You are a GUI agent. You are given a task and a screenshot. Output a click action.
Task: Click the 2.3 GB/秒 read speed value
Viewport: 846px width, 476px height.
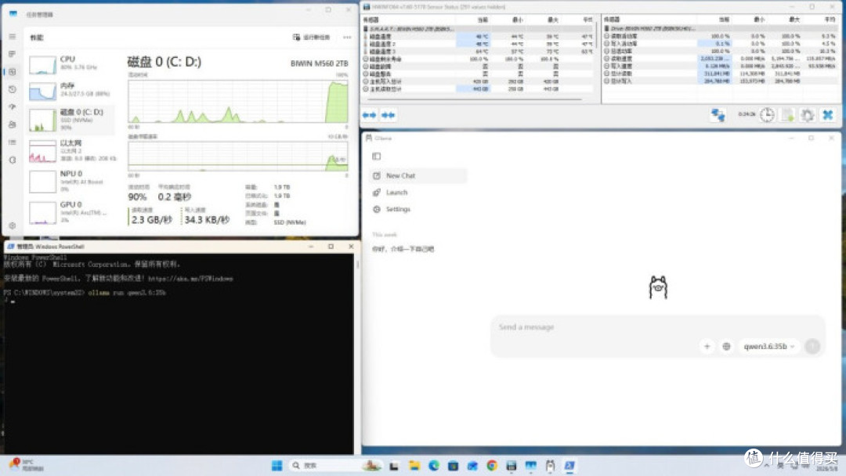[152, 220]
